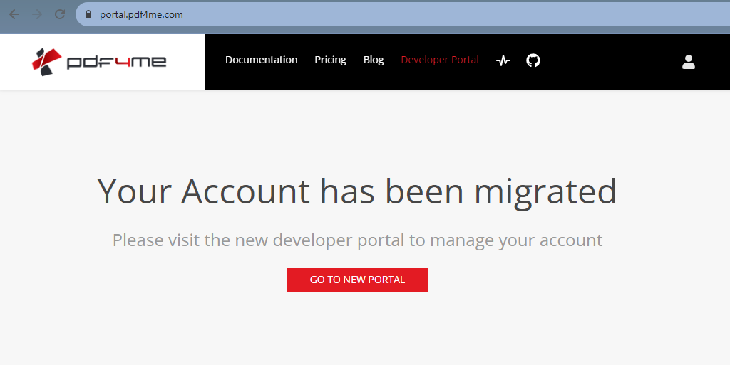Open the Blog navigation link

click(x=374, y=60)
